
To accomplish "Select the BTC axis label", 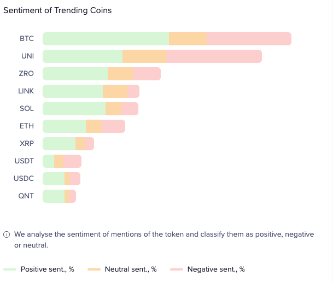I will [27, 39].
